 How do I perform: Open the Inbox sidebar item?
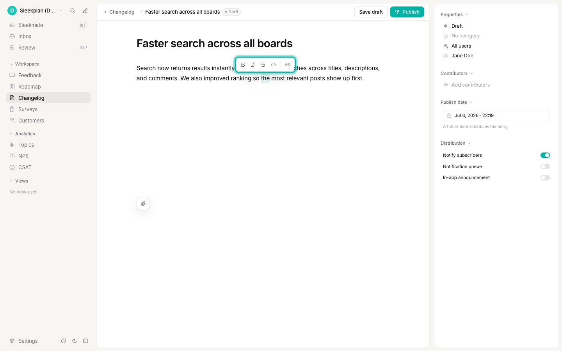pos(48,36)
